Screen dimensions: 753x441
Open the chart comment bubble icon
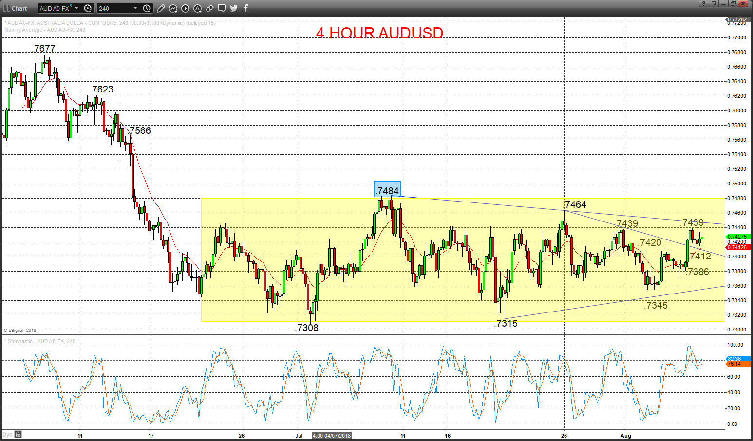tap(222, 8)
